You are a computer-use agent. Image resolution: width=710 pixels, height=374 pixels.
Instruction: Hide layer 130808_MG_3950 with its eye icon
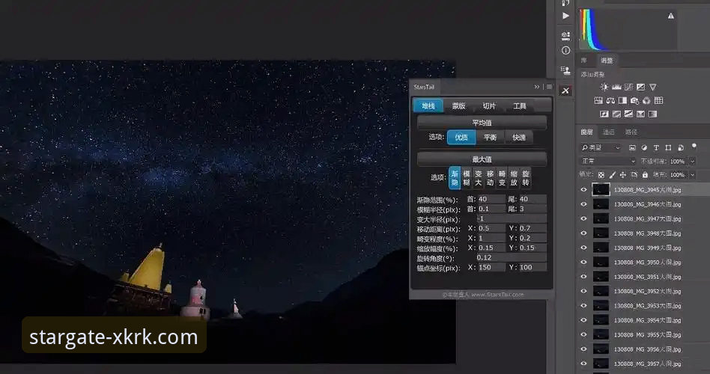(x=583, y=263)
